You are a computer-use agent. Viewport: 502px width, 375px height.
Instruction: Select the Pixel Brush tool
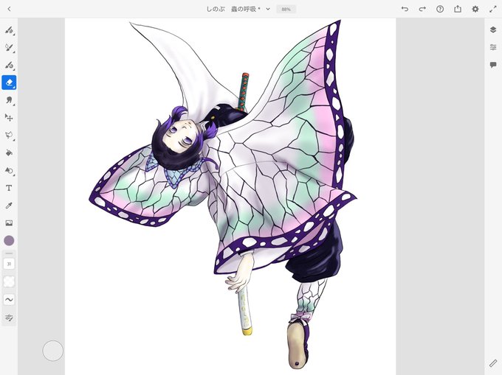click(9, 30)
